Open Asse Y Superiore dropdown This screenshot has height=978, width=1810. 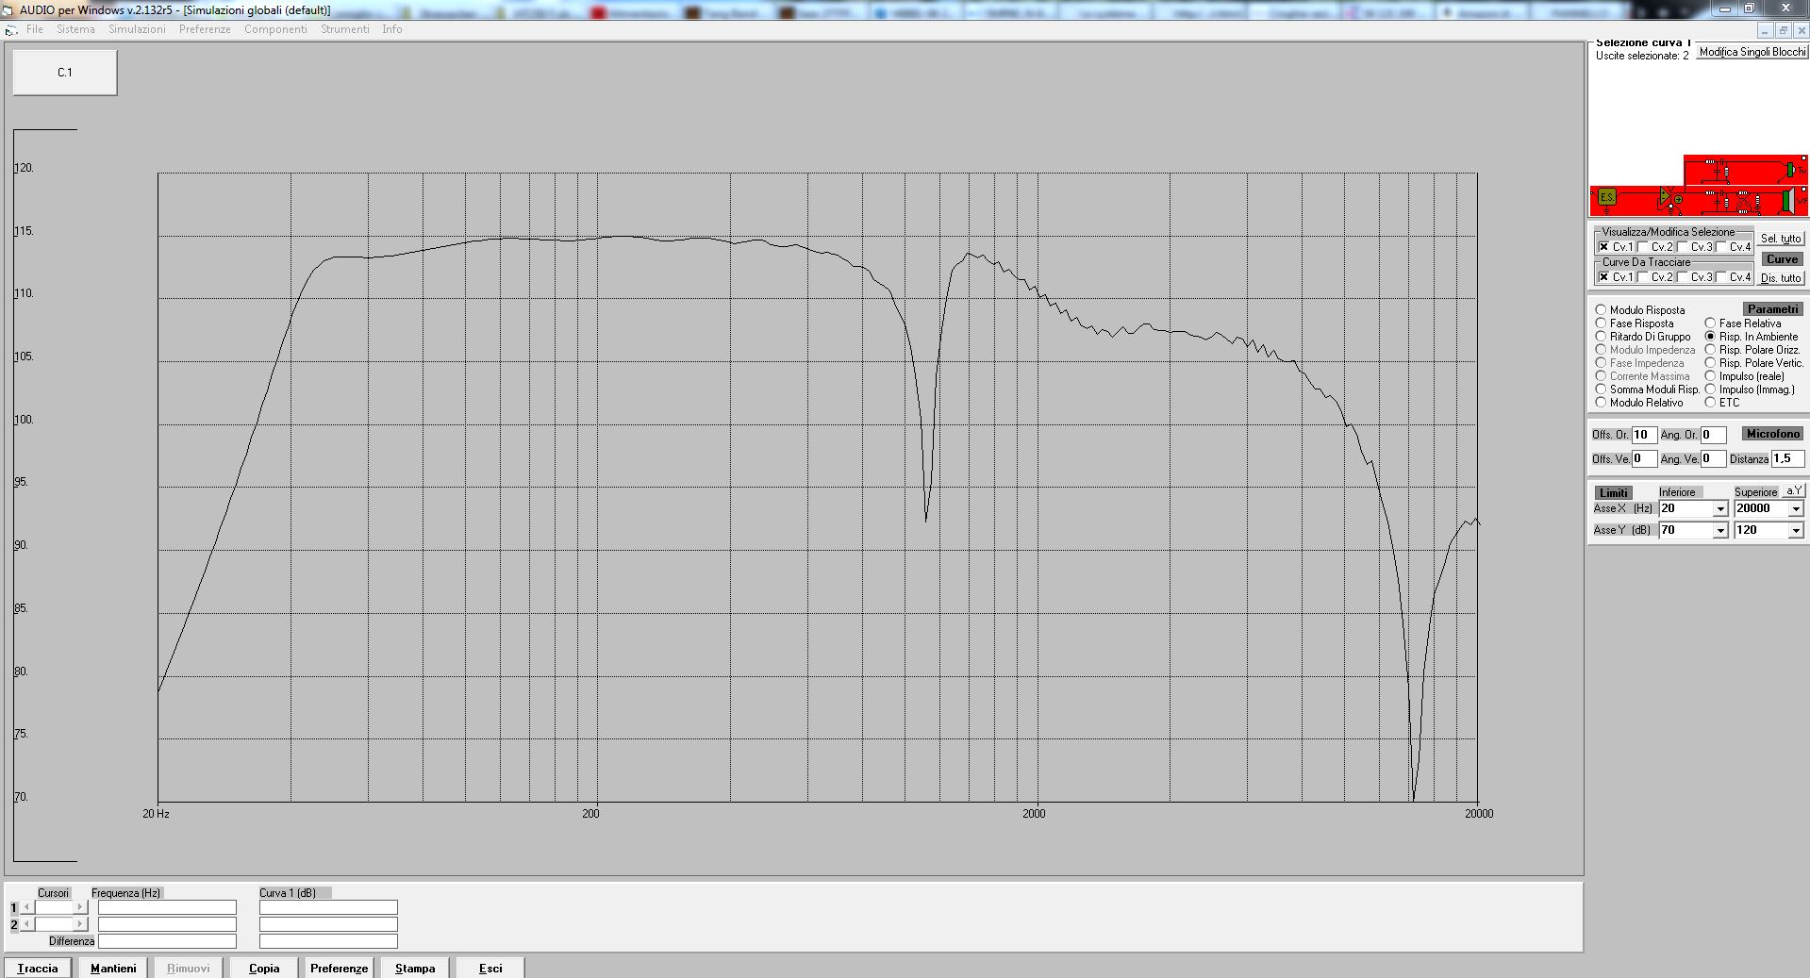pos(1796,531)
